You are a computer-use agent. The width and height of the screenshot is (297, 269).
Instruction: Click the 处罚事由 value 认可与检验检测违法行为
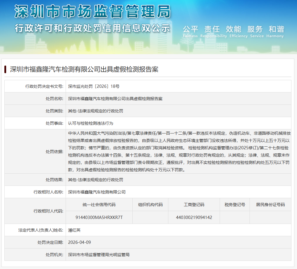91,123
